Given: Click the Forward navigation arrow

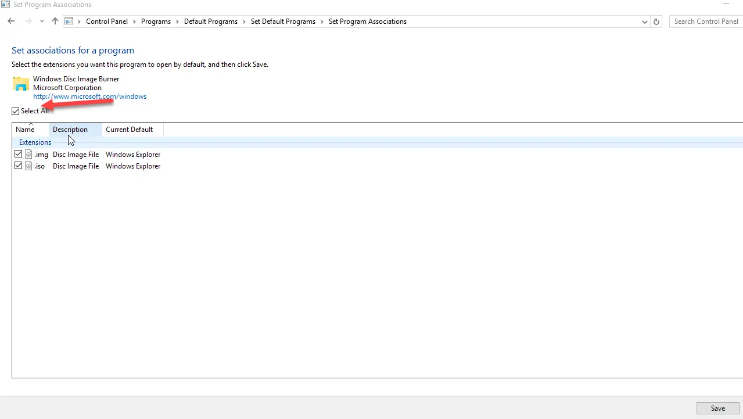Looking at the screenshot, I should click(28, 22).
